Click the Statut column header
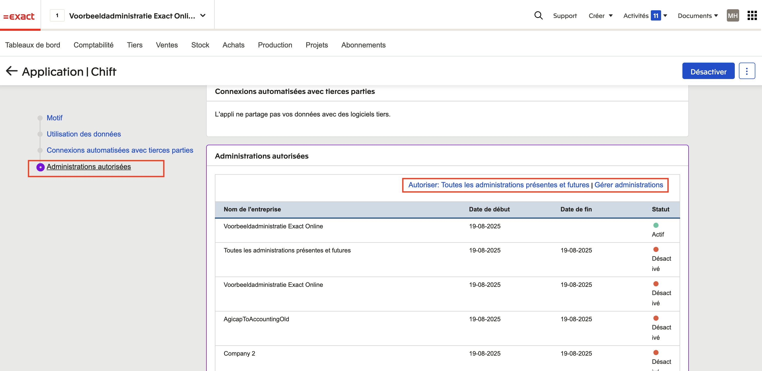Image resolution: width=762 pixels, height=371 pixels. (661, 210)
